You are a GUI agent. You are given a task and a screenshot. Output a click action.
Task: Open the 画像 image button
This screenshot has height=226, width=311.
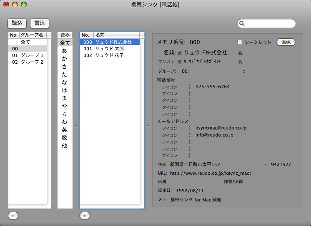(x=286, y=42)
